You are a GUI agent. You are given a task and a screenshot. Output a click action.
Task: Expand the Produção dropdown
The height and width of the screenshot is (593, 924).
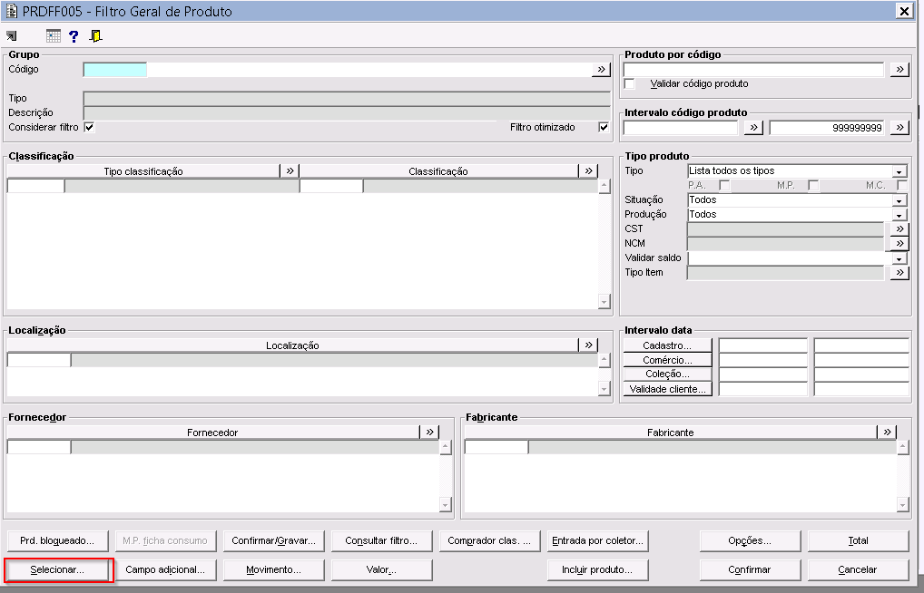(899, 215)
